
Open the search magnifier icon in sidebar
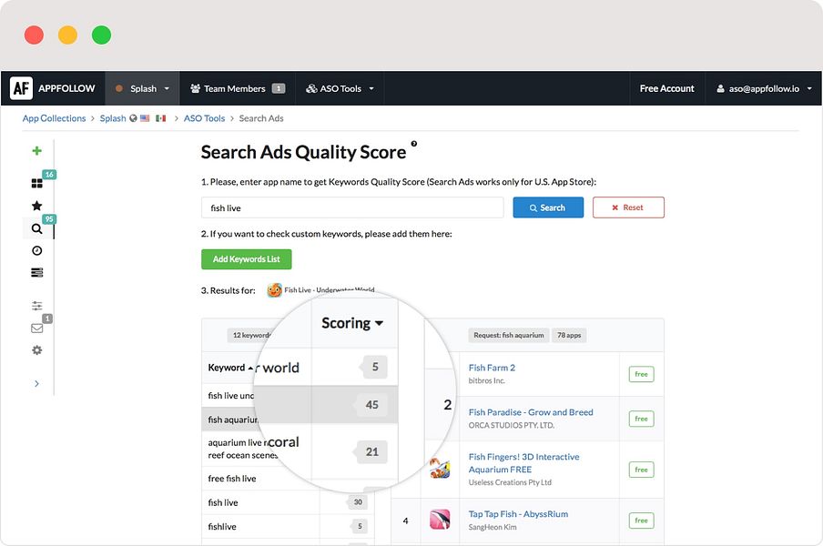pos(36,228)
